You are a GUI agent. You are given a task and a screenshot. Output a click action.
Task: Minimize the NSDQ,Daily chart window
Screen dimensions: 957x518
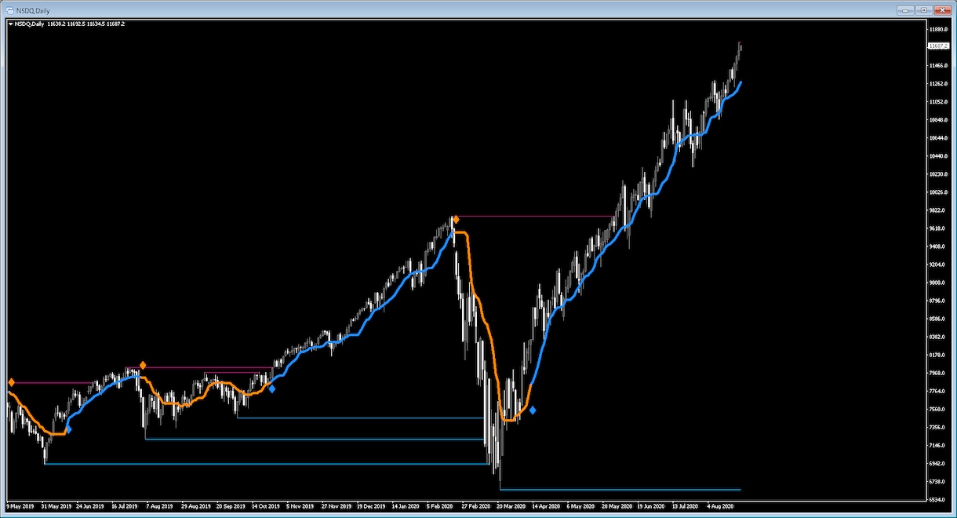pyautogui.click(x=908, y=10)
